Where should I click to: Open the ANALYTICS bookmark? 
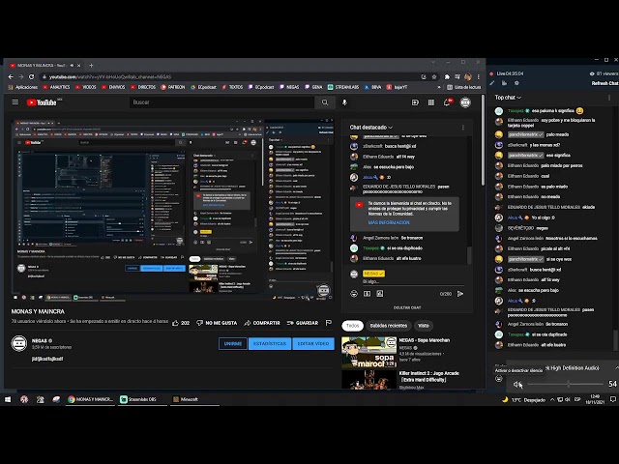[56, 87]
